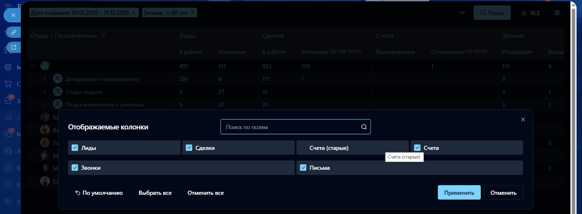Click Отменить все
This screenshot has width=582, height=214.
206,193
